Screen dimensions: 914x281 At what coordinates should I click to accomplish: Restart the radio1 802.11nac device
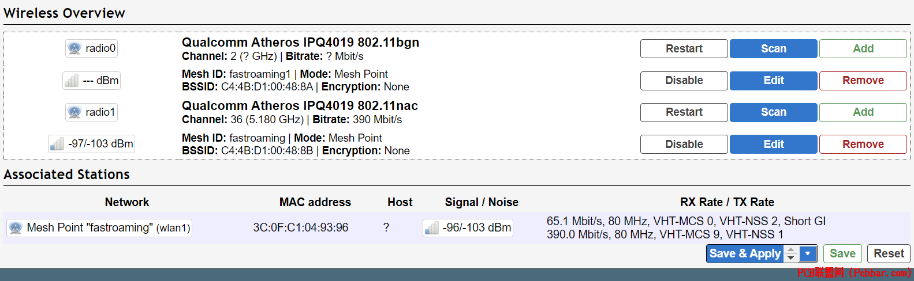684,112
